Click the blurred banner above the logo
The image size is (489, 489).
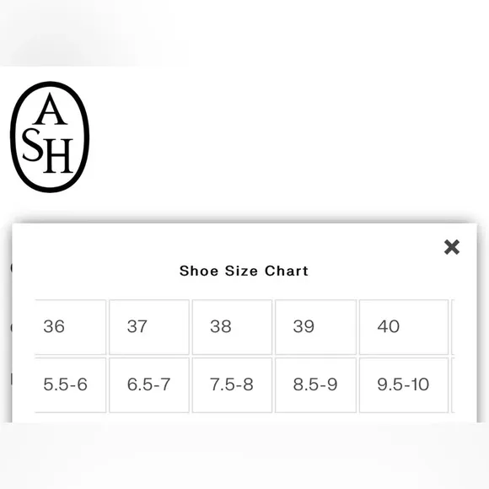[244, 33]
